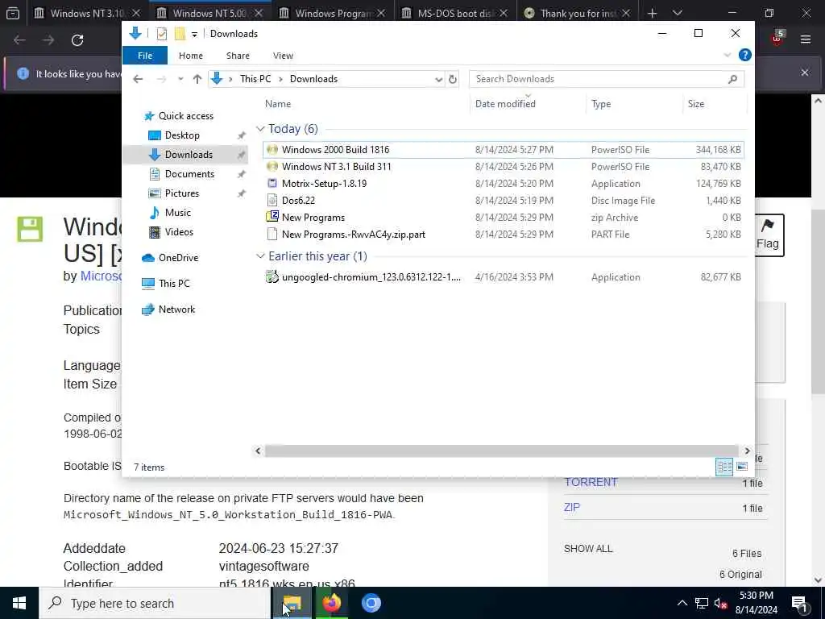Open Firefox from the taskbar

pyautogui.click(x=331, y=603)
